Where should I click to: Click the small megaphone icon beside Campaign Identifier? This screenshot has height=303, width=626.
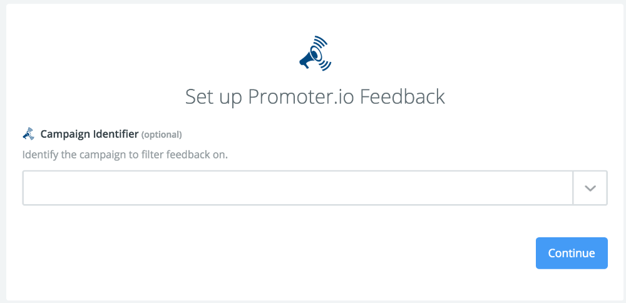pos(28,133)
